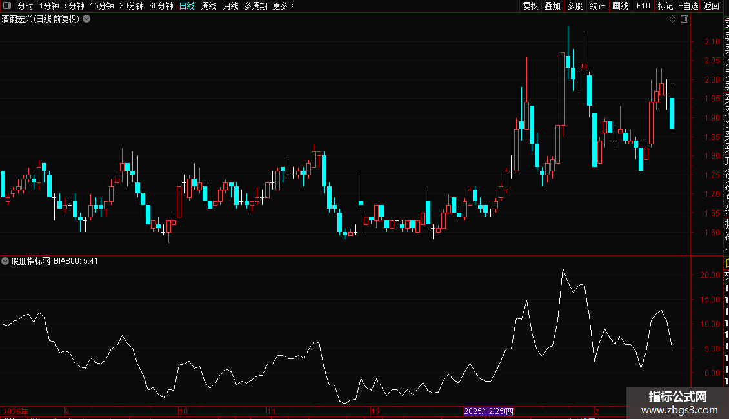Select the 5分钟 period
This screenshot has width=729, height=419.
[x=74, y=6]
